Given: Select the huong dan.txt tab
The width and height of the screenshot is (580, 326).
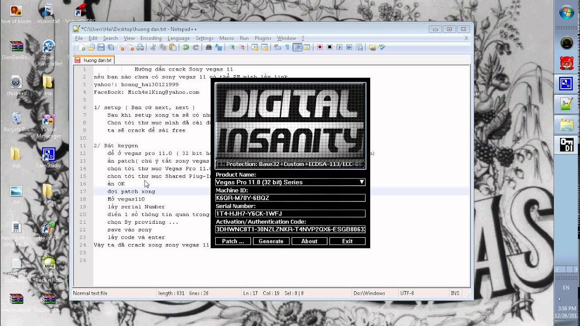Looking at the screenshot, I should point(94,60).
